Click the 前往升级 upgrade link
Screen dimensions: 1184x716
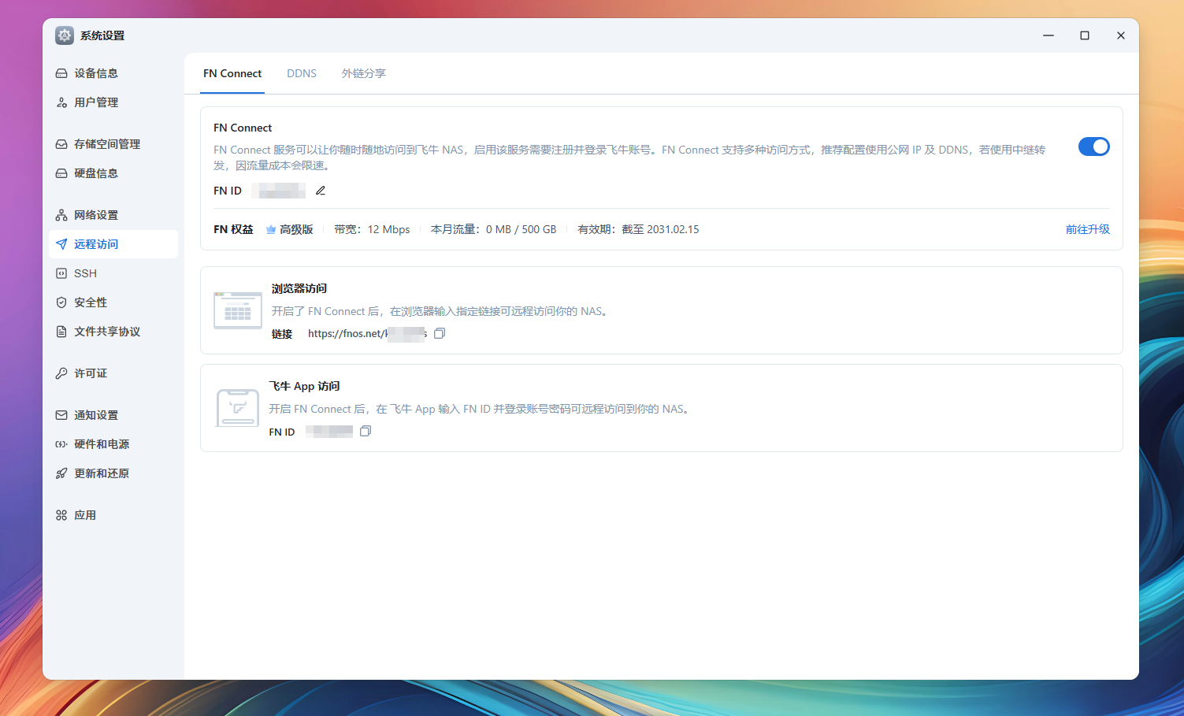1087,229
